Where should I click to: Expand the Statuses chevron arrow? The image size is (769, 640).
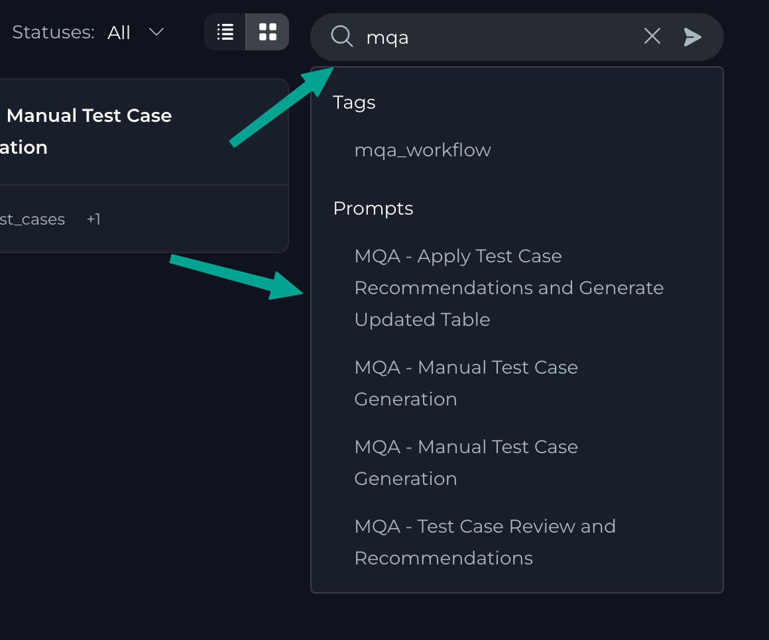tap(156, 32)
